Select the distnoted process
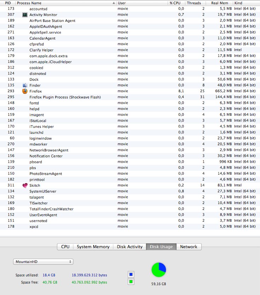The height and width of the screenshot is (295, 260). coord(130,73)
